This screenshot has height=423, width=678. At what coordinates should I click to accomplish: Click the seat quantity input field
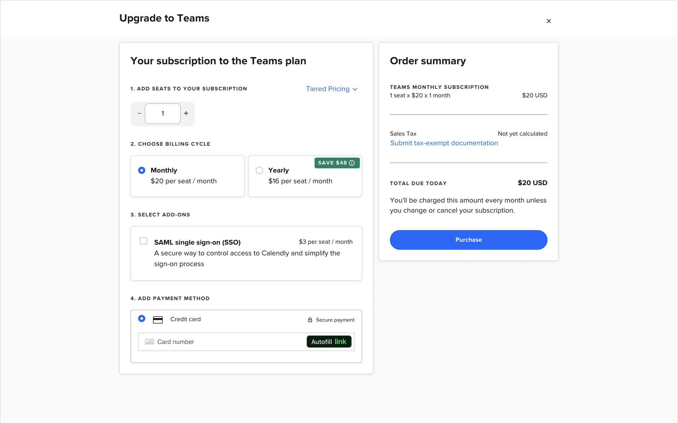[163, 114]
